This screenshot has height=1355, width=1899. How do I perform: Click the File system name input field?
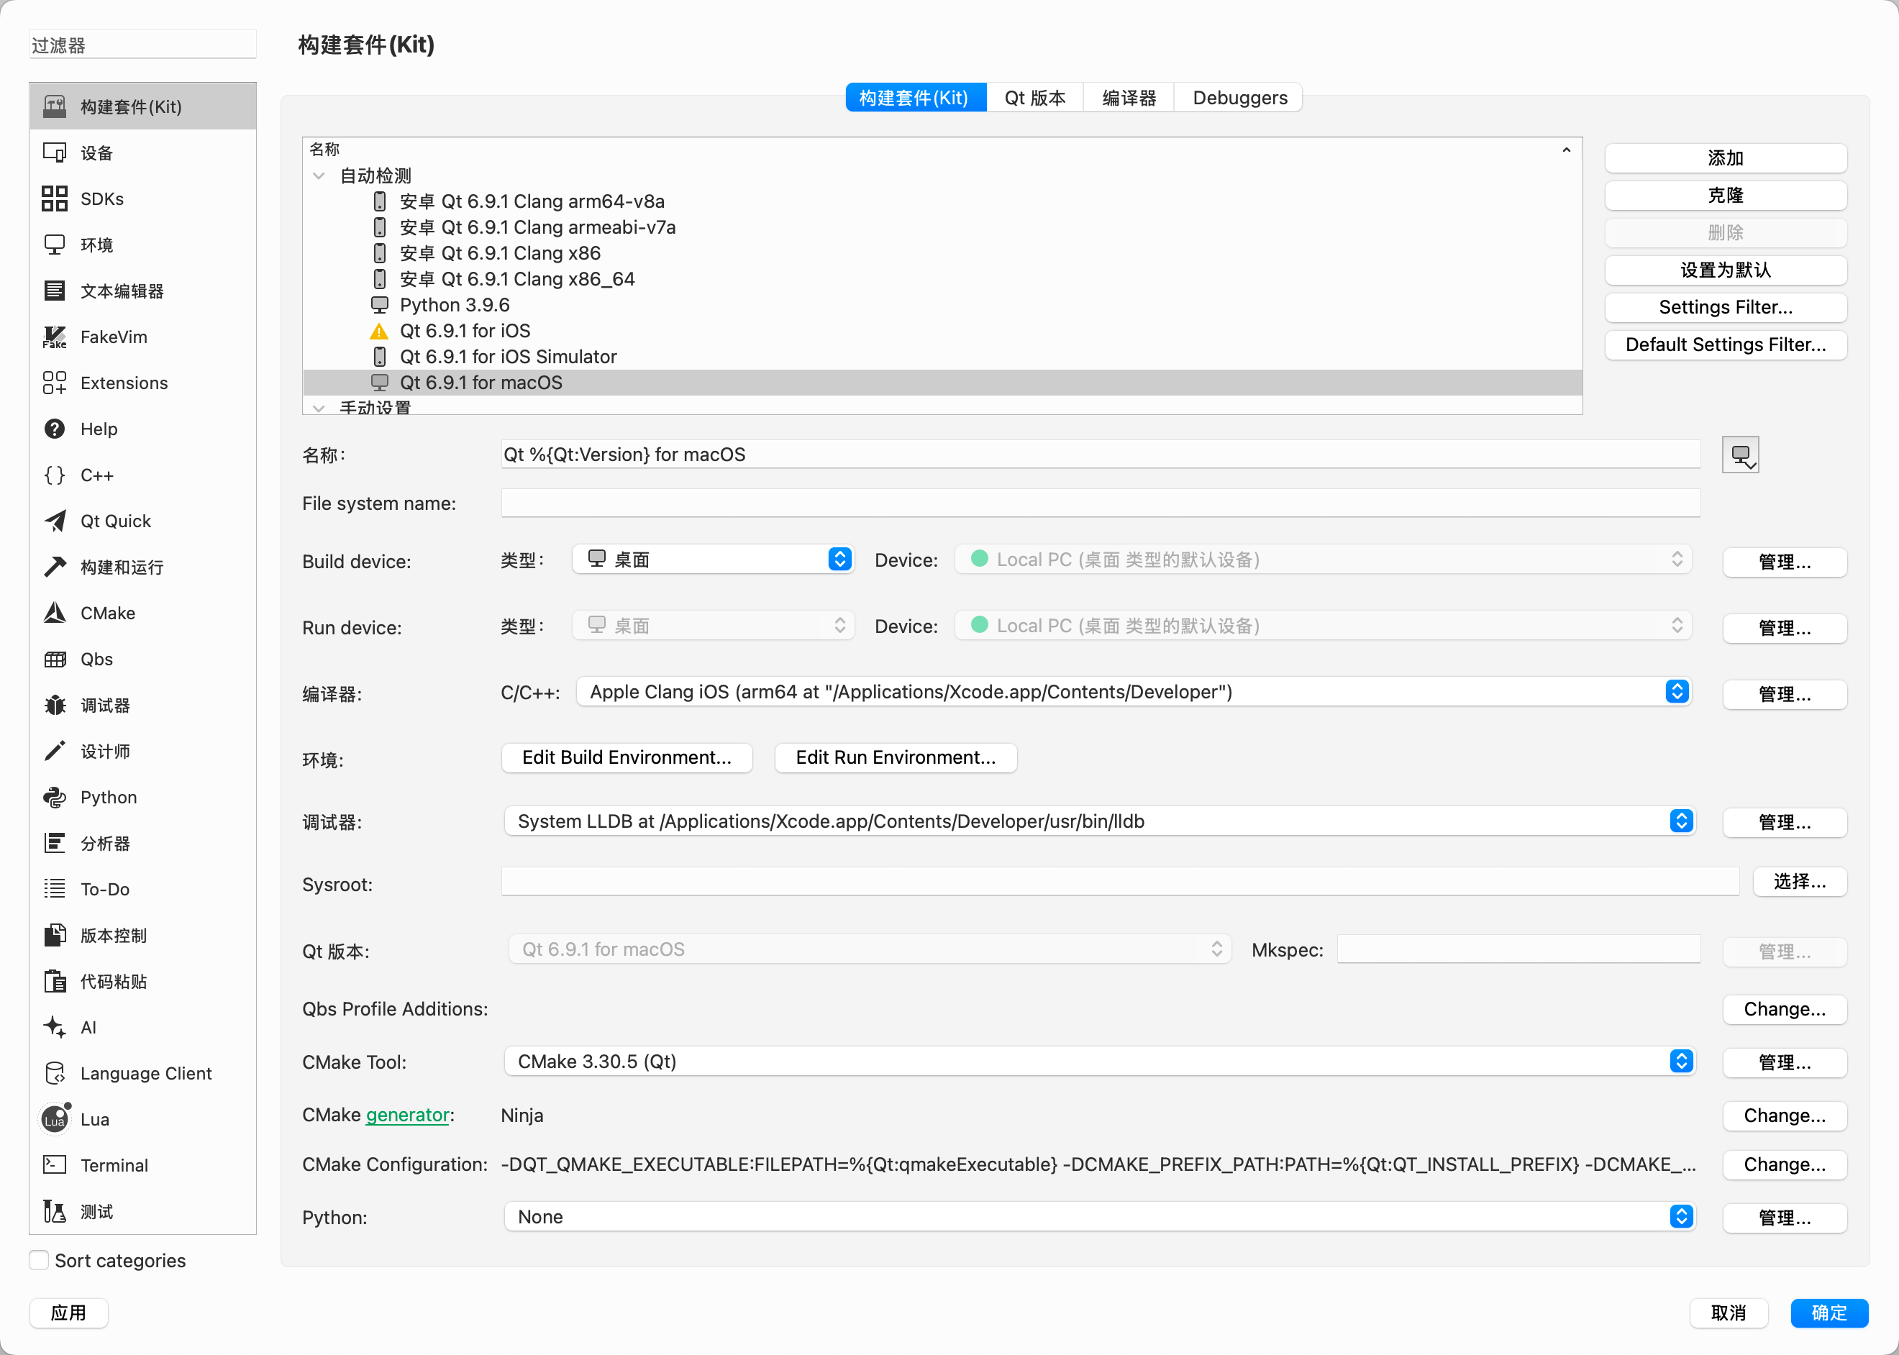(1100, 503)
